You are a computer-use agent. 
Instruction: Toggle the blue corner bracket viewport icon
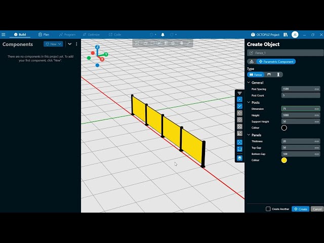[239, 149]
